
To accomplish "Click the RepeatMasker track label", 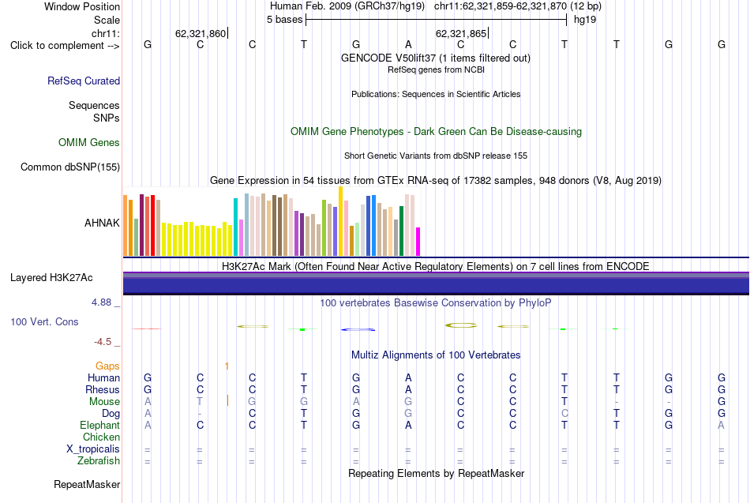I will pos(87,485).
